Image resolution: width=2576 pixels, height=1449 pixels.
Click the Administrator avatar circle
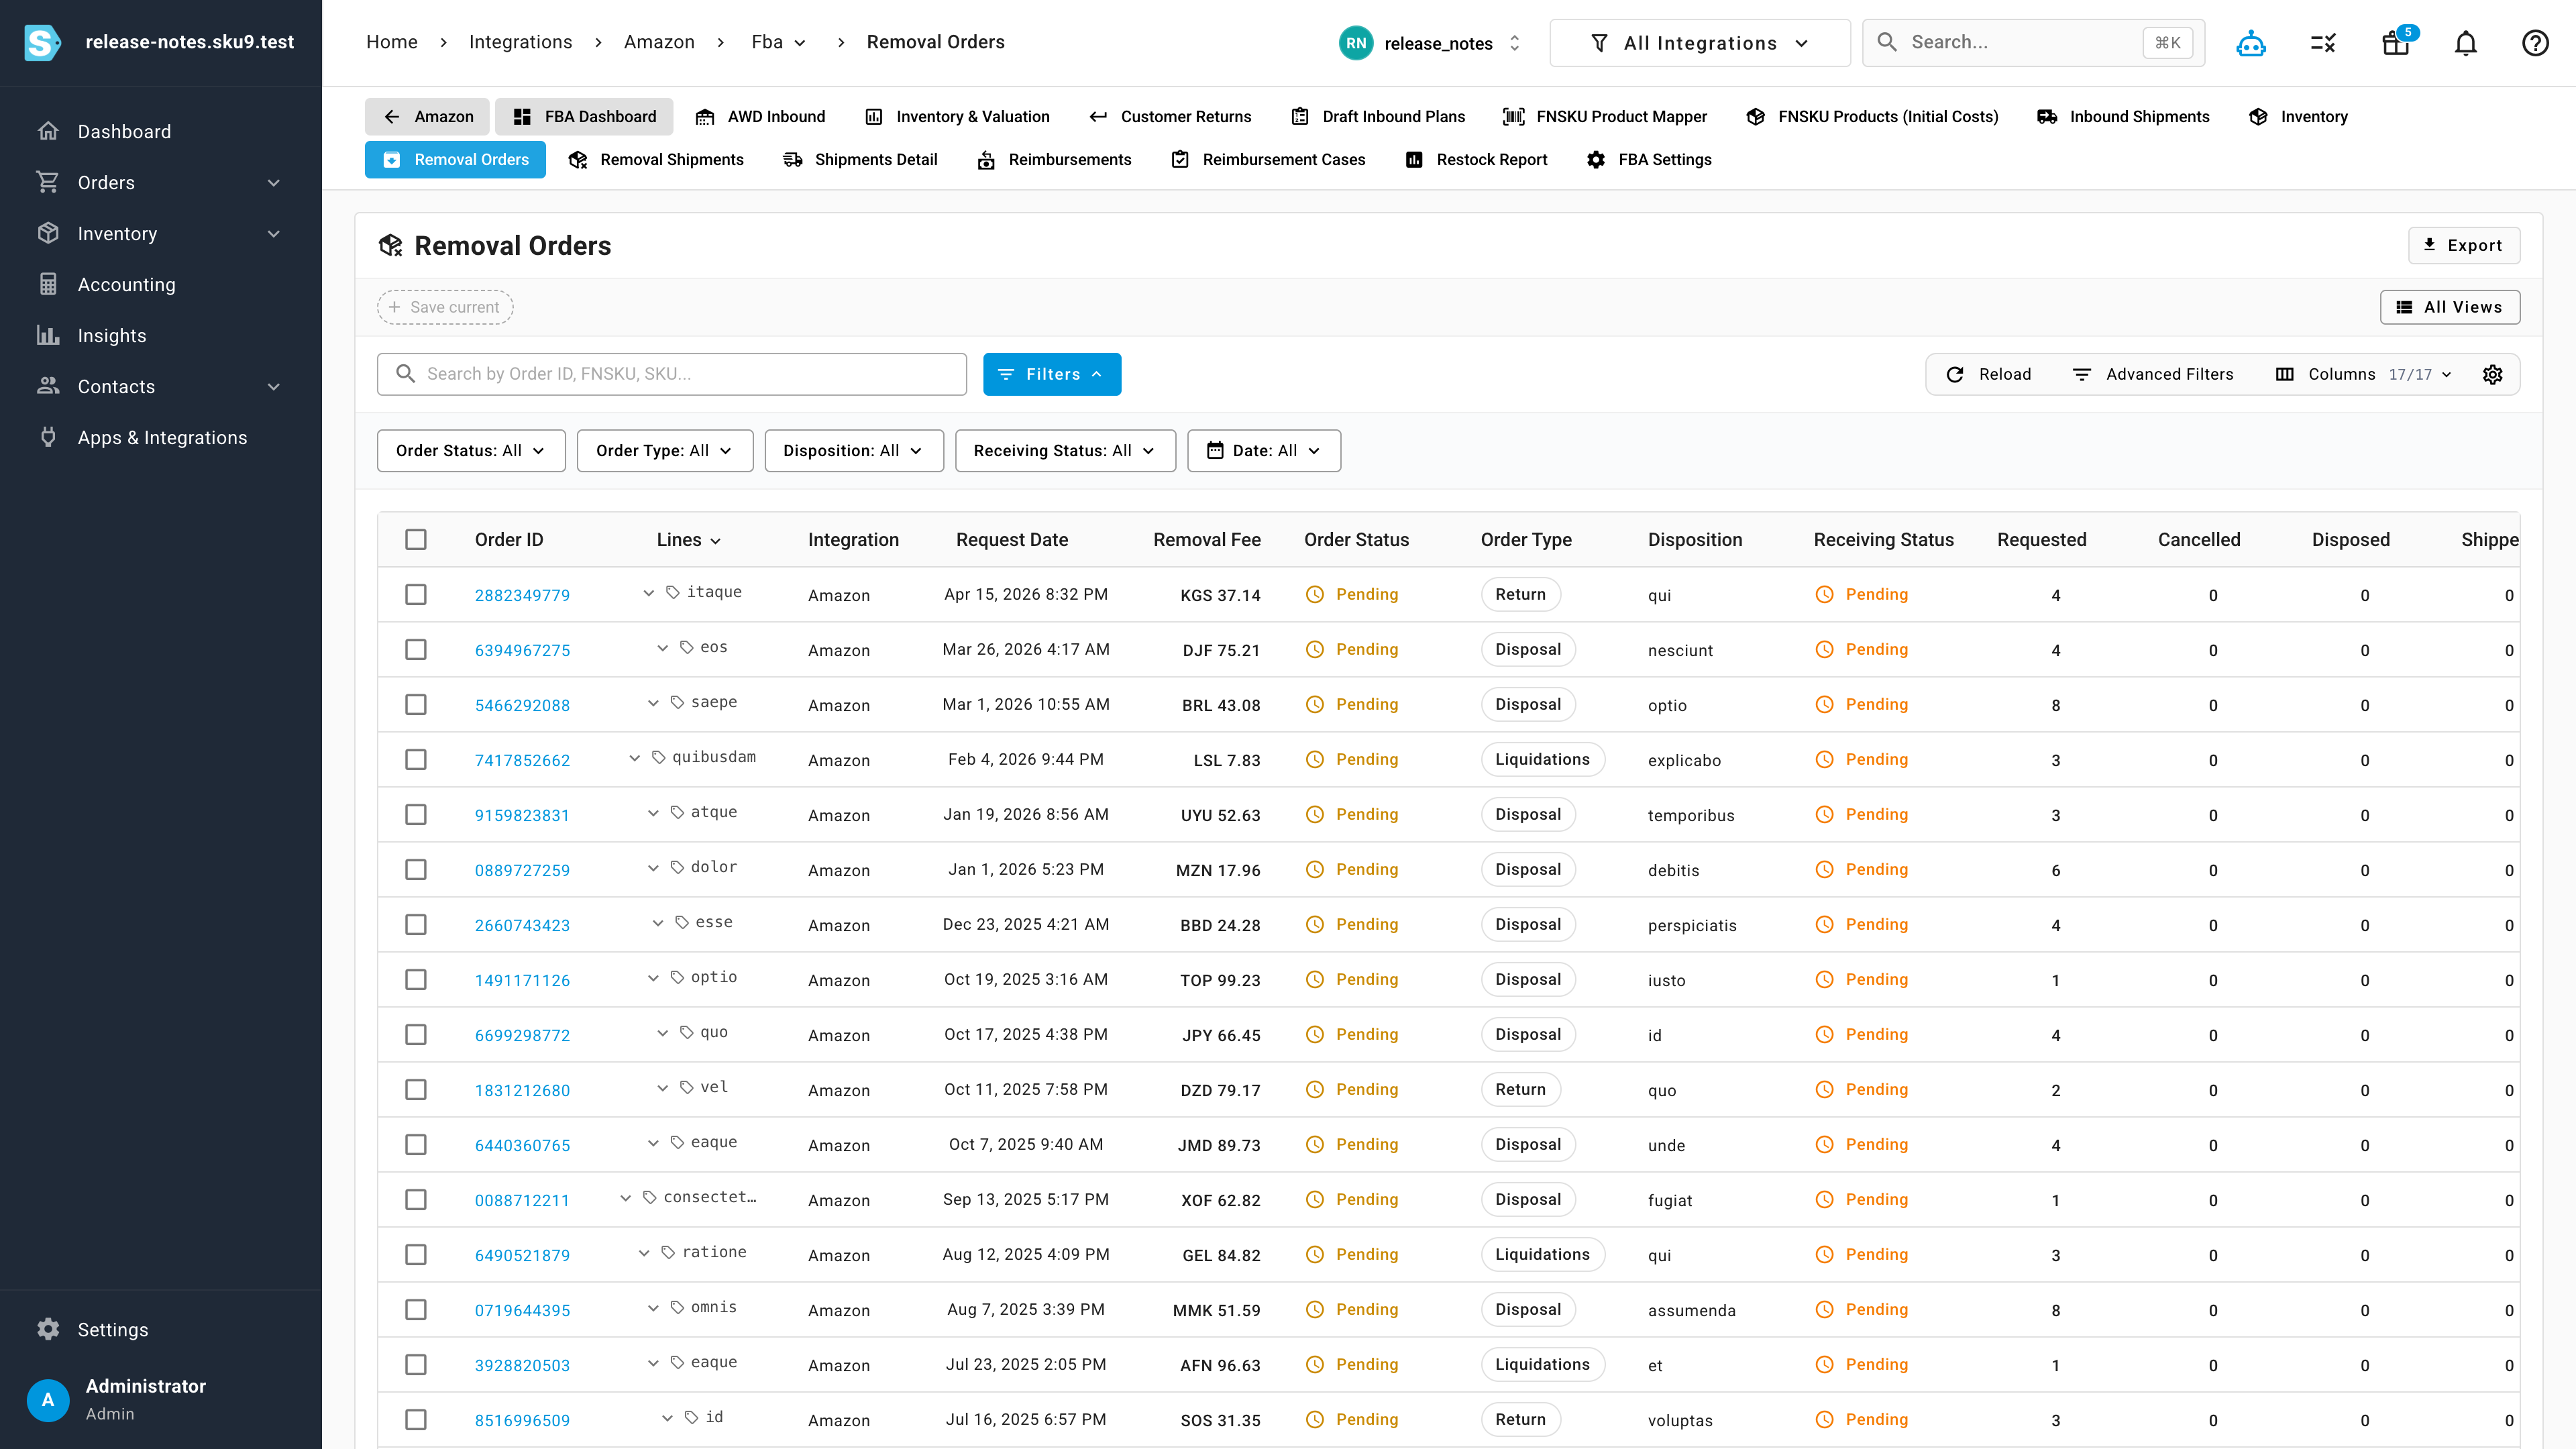(48, 1399)
